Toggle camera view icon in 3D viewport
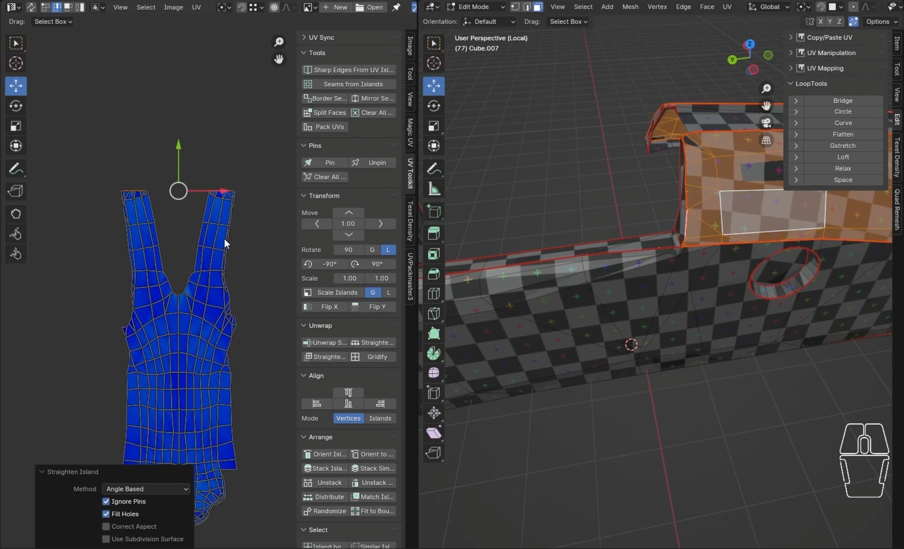Image resolution: width=904 pixels, height=549 pixels. tap(766, 123)
